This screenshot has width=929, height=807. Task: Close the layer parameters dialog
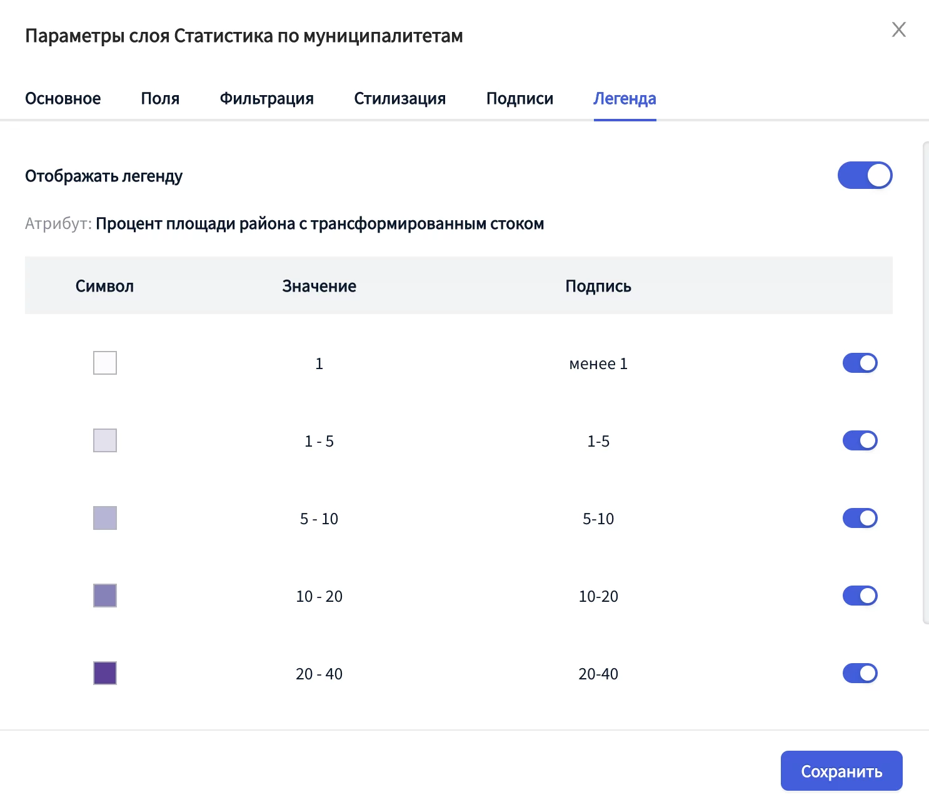click(898, 29)
